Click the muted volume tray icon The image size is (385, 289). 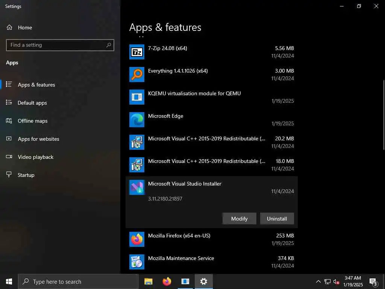[x=336, y=281]
